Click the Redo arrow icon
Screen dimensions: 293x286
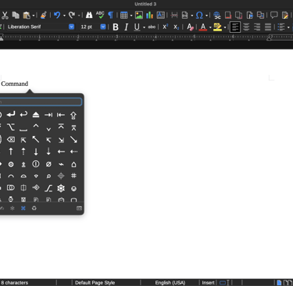(x=72, y=15)
